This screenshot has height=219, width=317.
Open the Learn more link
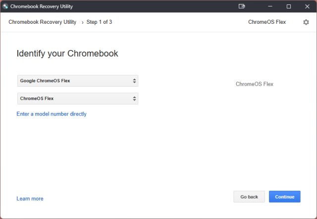pos(30,199)
